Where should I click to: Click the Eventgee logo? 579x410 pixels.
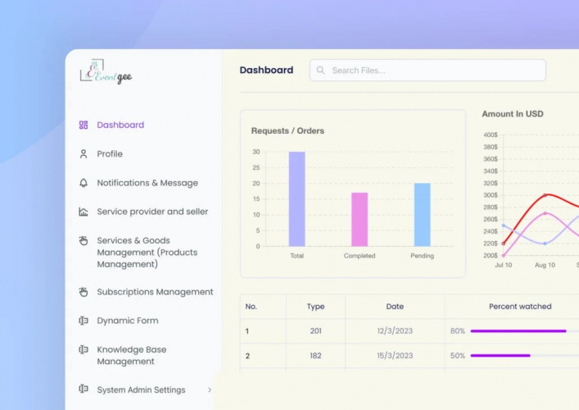[106, 71]
